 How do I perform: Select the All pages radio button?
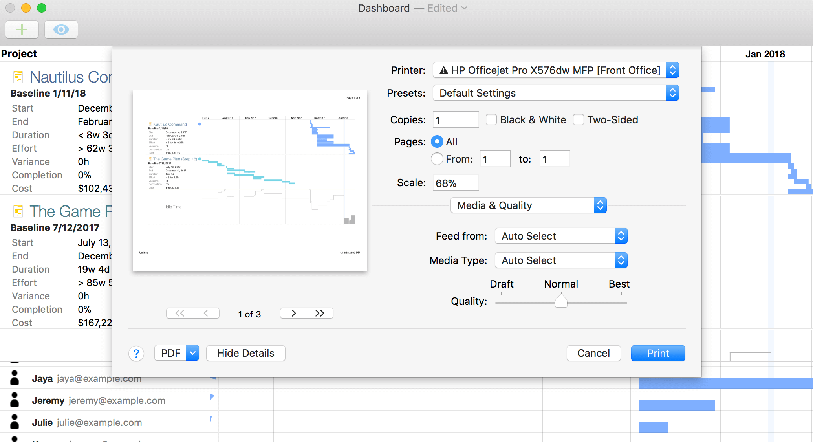[437, 141]
